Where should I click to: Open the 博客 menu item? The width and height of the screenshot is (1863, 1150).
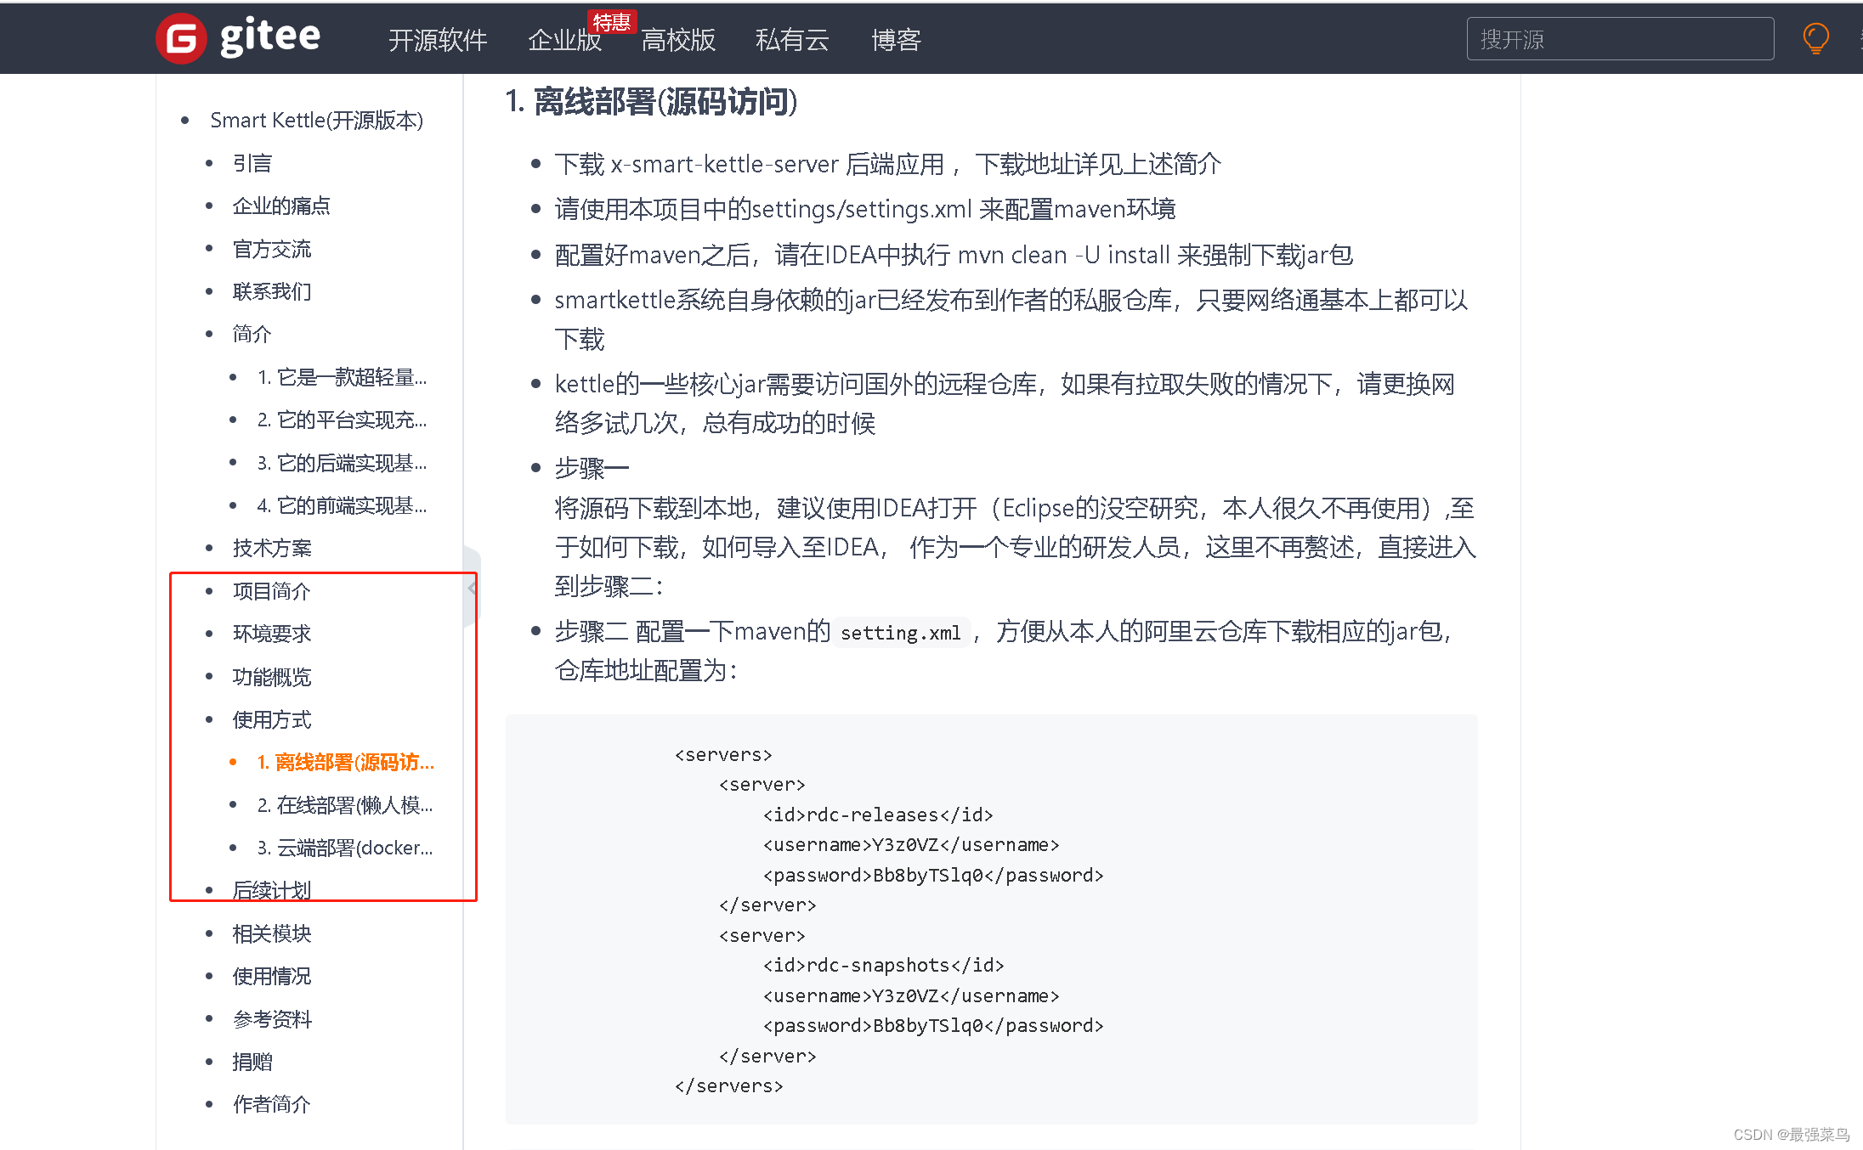(896, 40)
